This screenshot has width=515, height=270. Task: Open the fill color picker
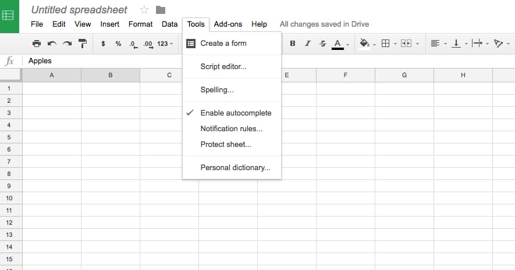pos(367,44)
